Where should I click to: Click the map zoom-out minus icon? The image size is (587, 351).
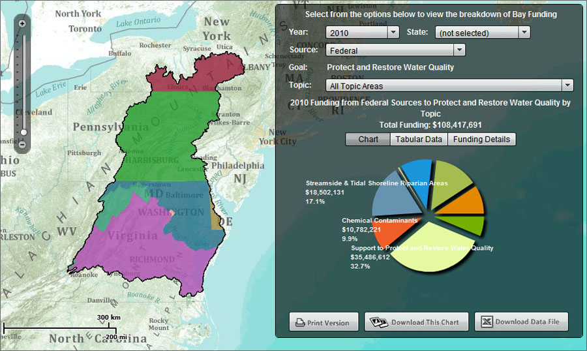tap(22, 144)
